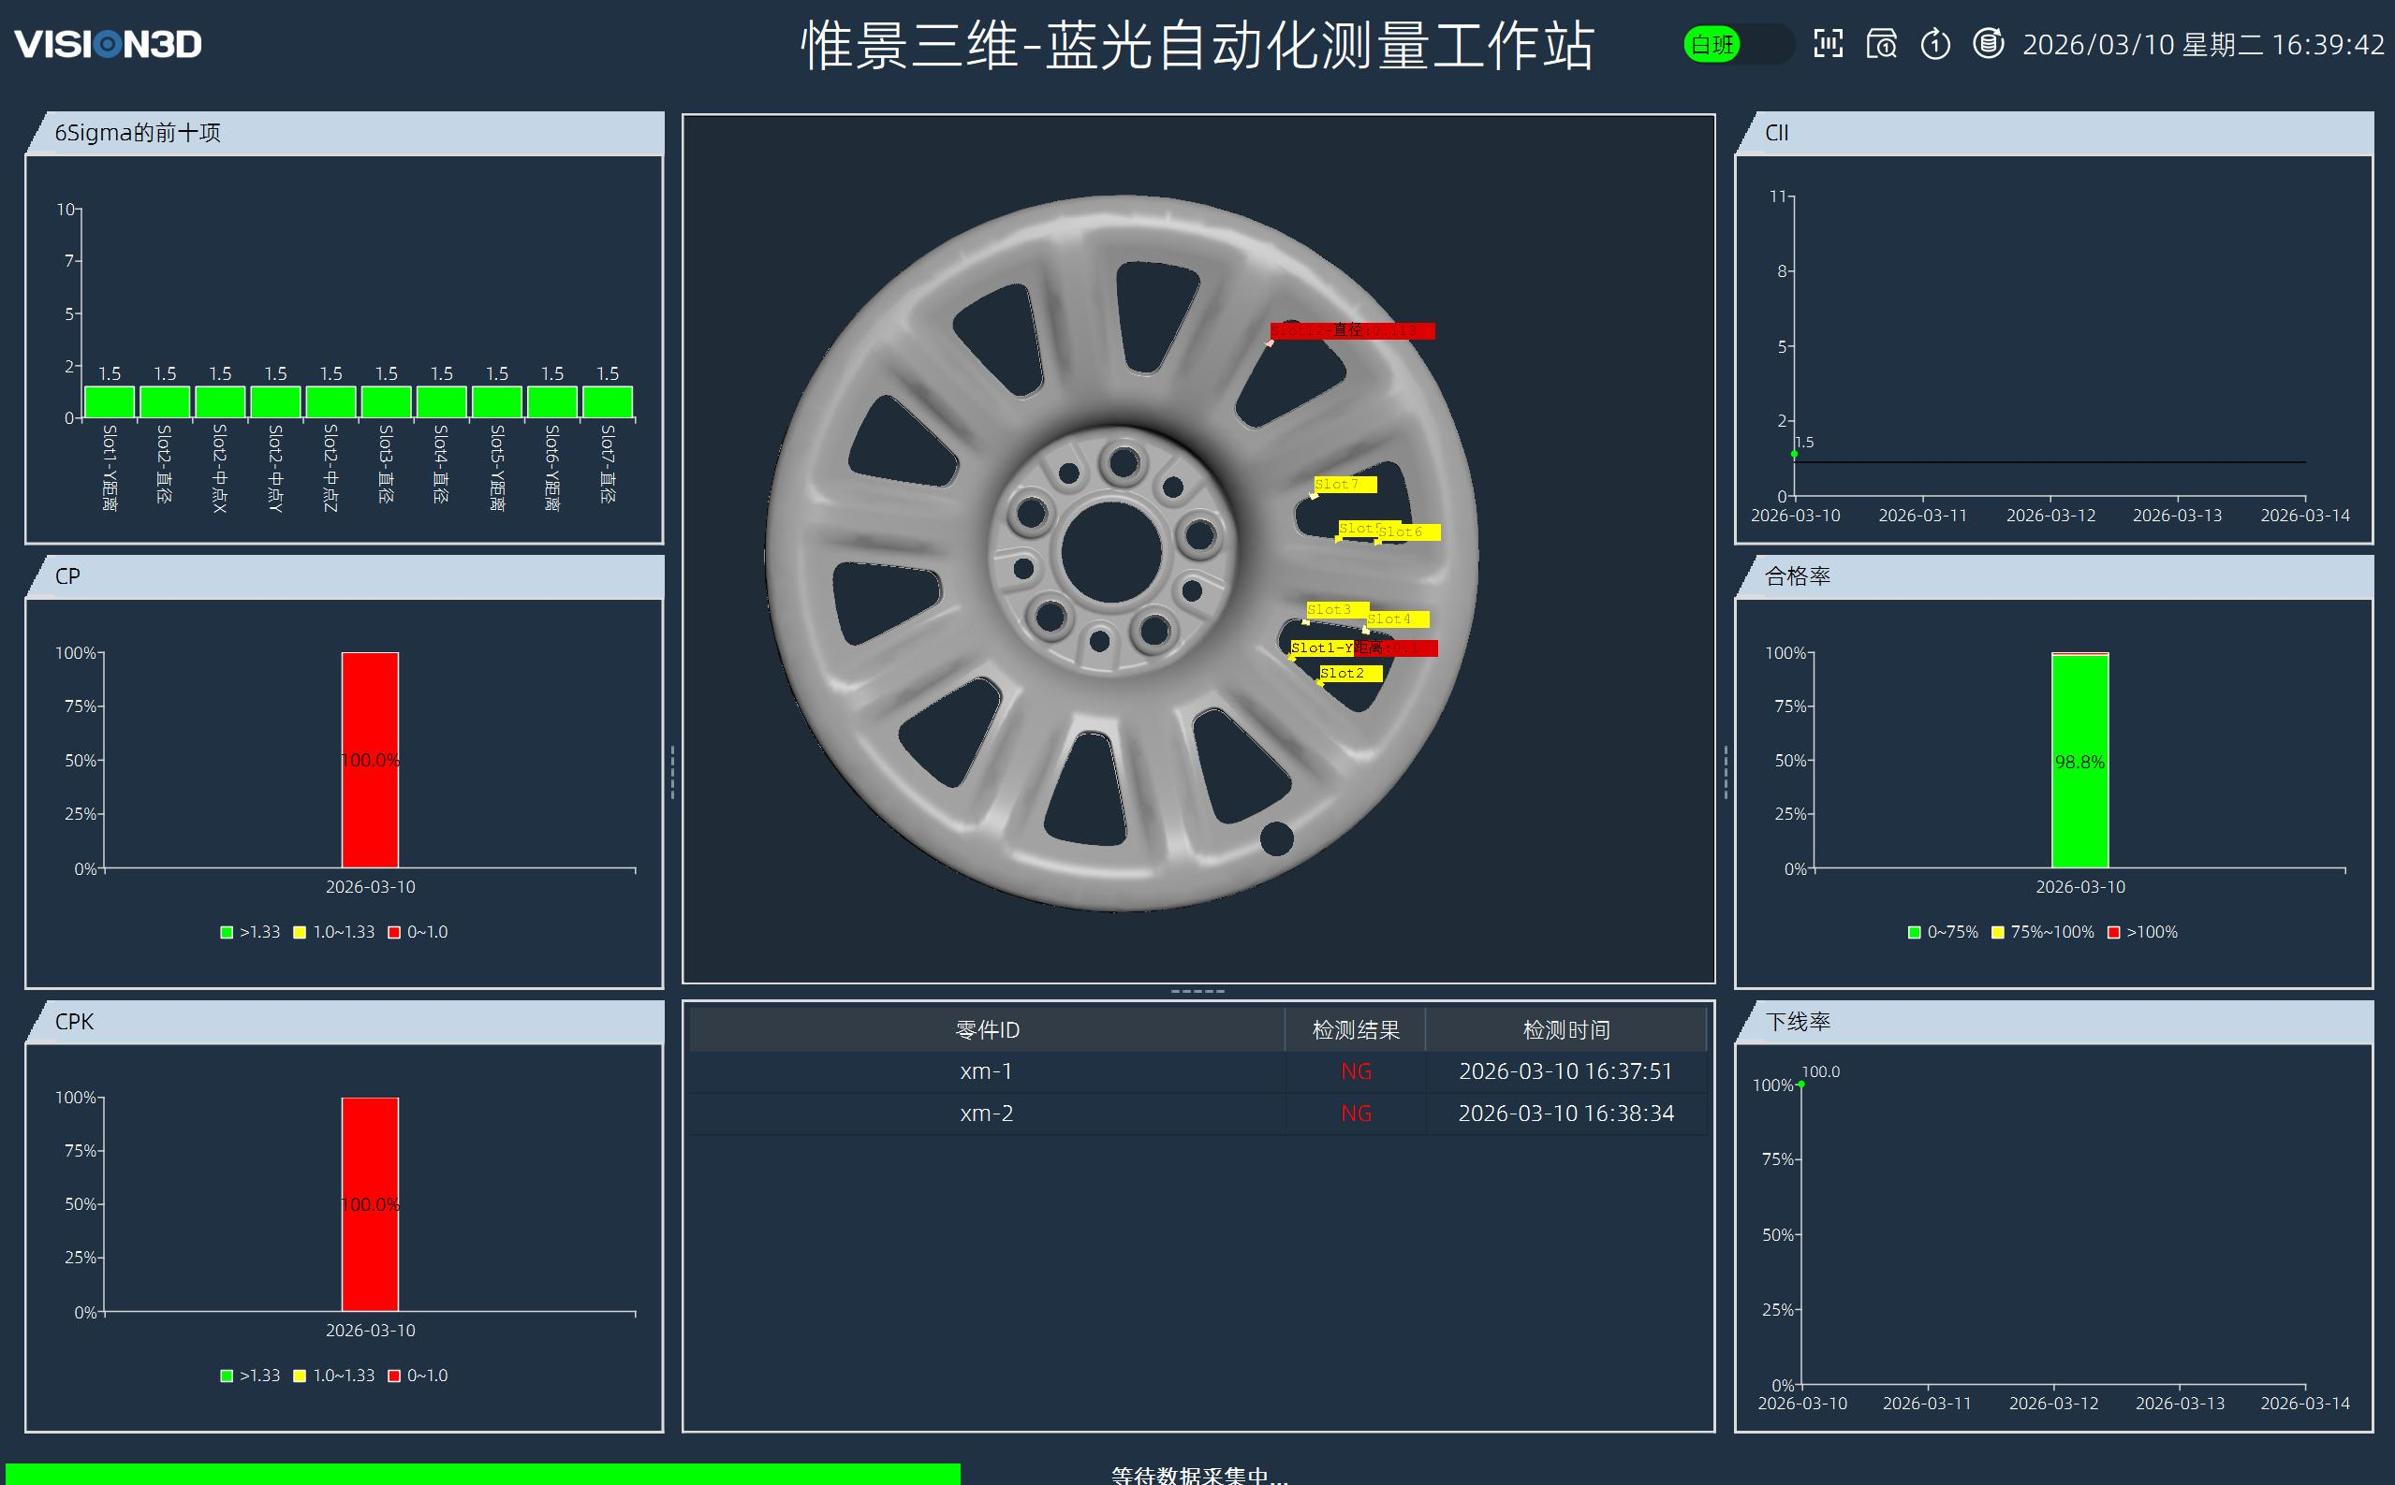Click the wheel hub center in 3D view
Screen dimensions: 2395x1485
(x=1110, y=551)
